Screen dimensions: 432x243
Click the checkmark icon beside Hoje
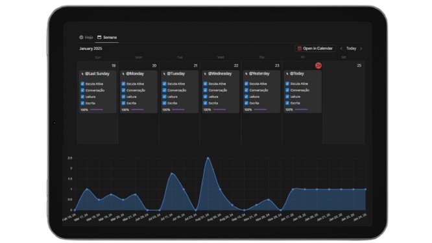[x=81, y=37]
